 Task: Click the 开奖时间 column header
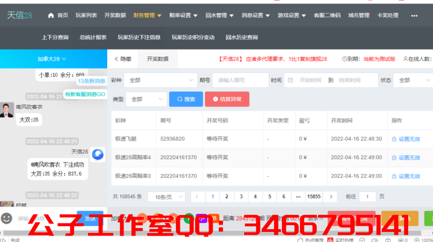pyautogui.click(x=342, y=120)
